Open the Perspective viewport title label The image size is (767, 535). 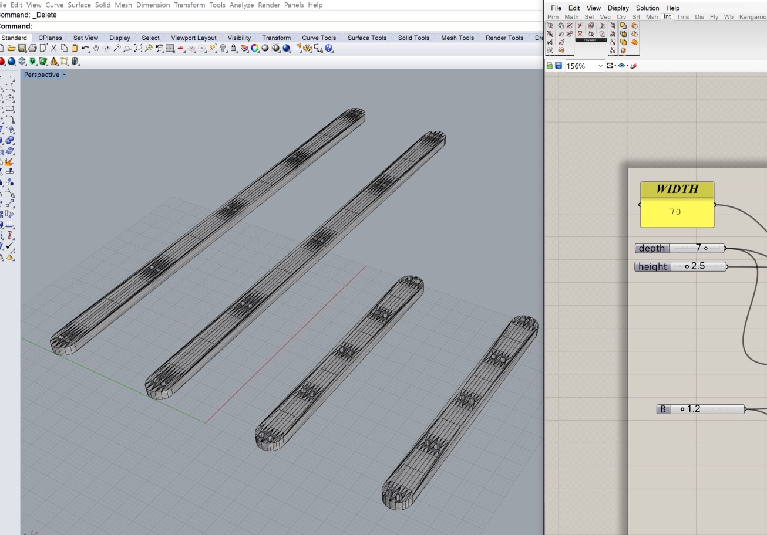tap(42, 75)
